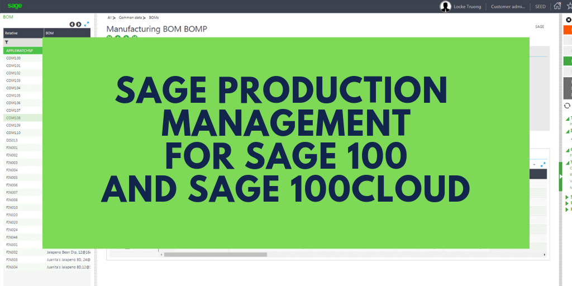Select the COM103 row
The width and height of the screenshot is (572, 286).
(23, 80)
